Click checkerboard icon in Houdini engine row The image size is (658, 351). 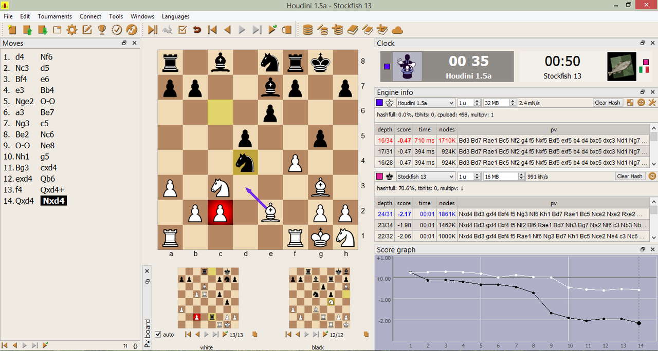[x=630, y=103]
